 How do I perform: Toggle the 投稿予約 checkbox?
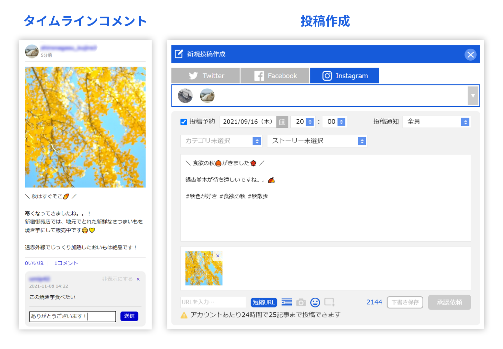click(x=184, y=122)
